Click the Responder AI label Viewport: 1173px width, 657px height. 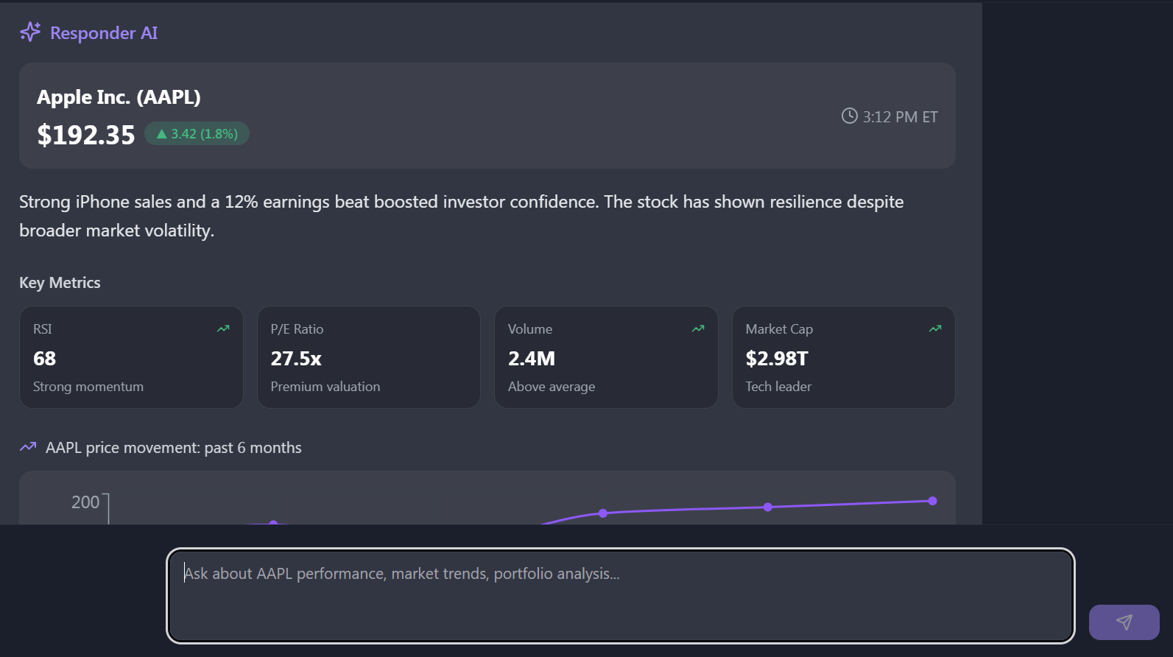point(104,33)
